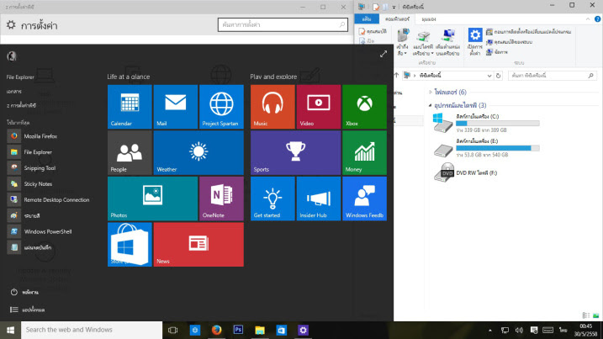Click Add a network location in ribbon
The width and height of the screenshot is (603, 339).
click(x=447, y=42)
